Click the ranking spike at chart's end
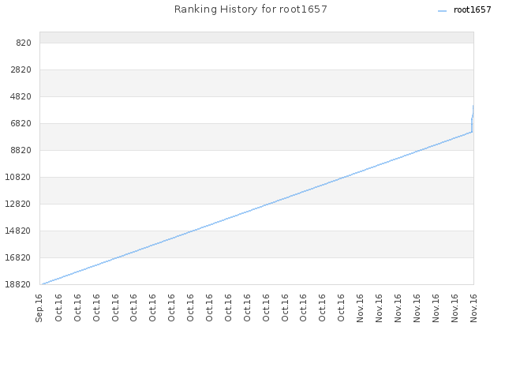The height and width of the screenshot is (379, 505). coord(472,118)
